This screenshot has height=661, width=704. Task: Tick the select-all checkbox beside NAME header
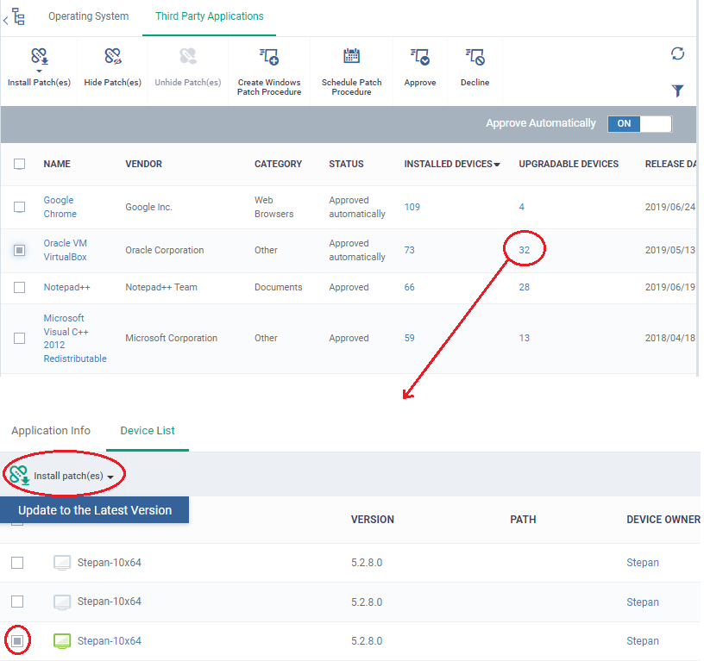pos(19,164)
